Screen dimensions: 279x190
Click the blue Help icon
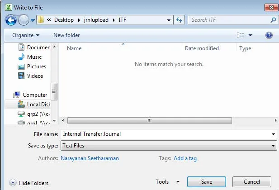tap(269, 35)
